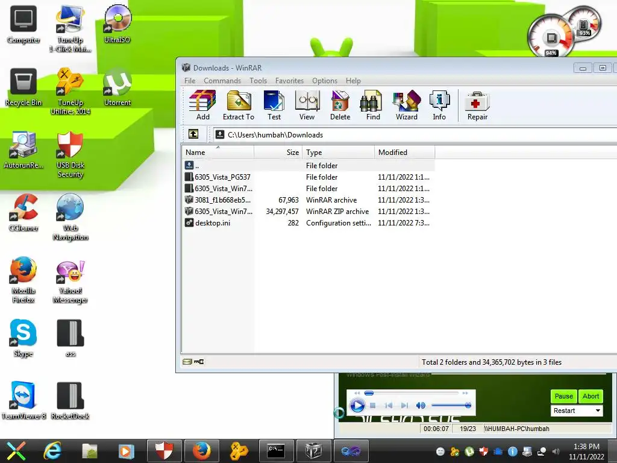
Task: Open Recycle Bin on desktop
Action: click(23, 87)
